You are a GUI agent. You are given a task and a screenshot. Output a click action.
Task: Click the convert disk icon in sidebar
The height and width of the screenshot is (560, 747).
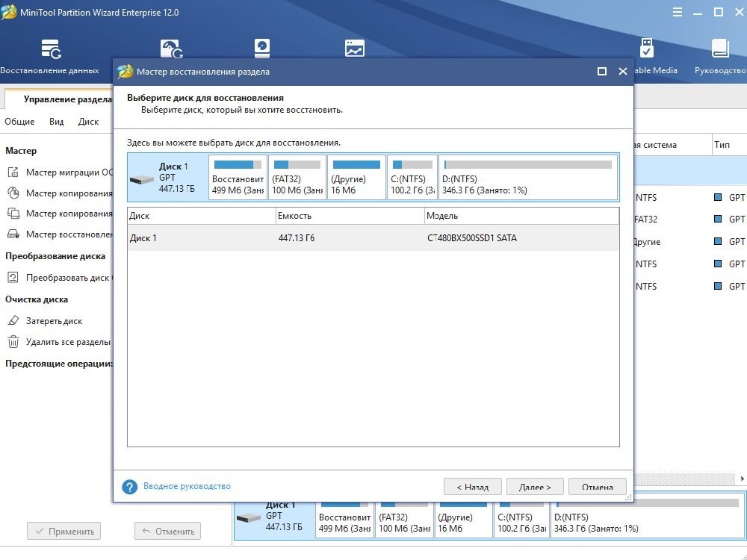tap(13, 277)
